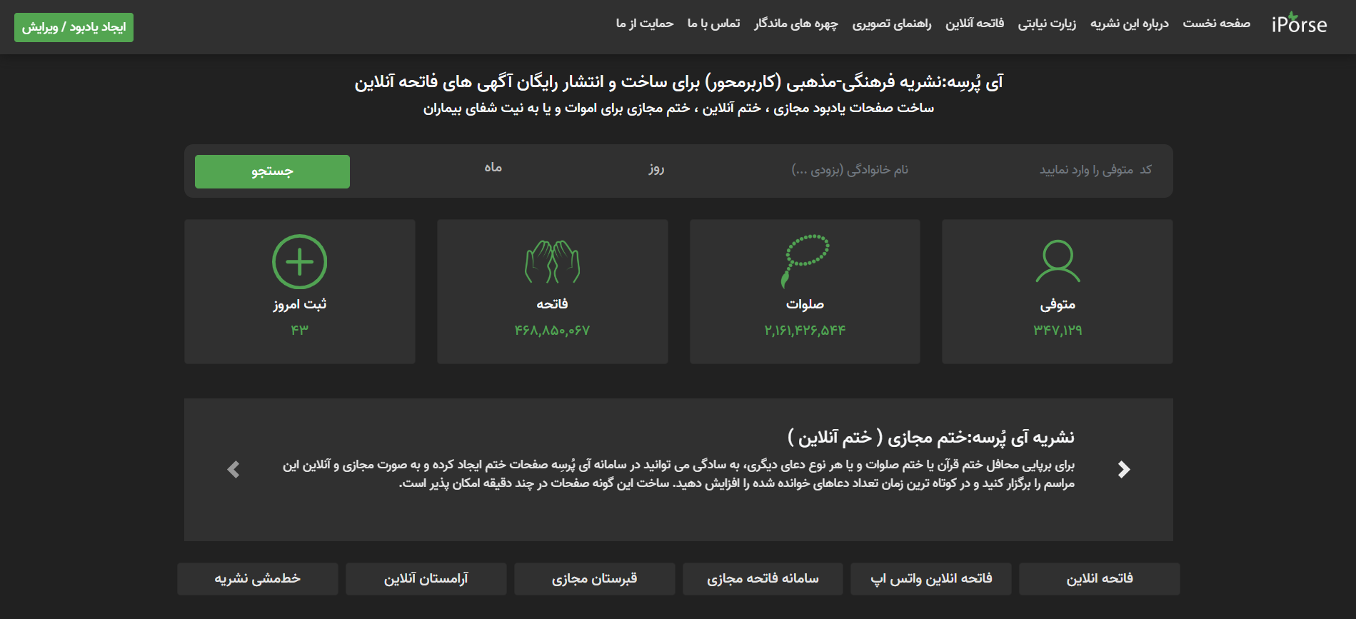Go to previous slide with left arrow
1356x619 pixels.
point(233,469)
